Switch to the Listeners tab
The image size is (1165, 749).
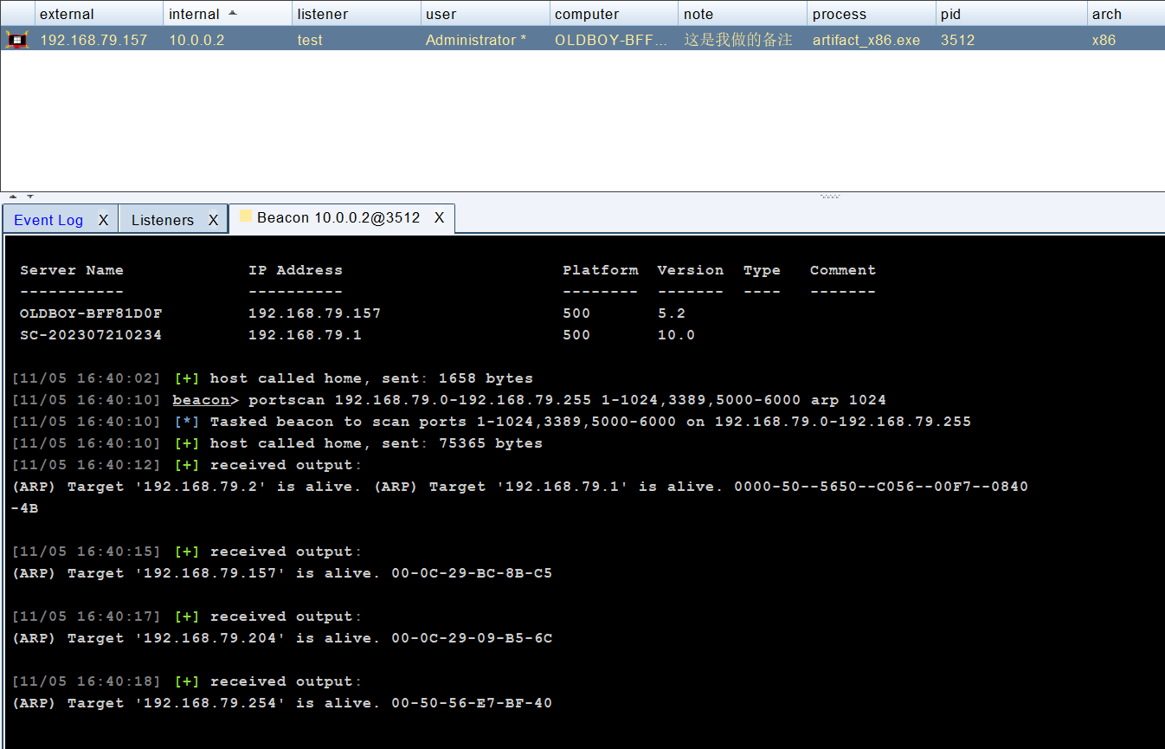click(x=163, y=220)
